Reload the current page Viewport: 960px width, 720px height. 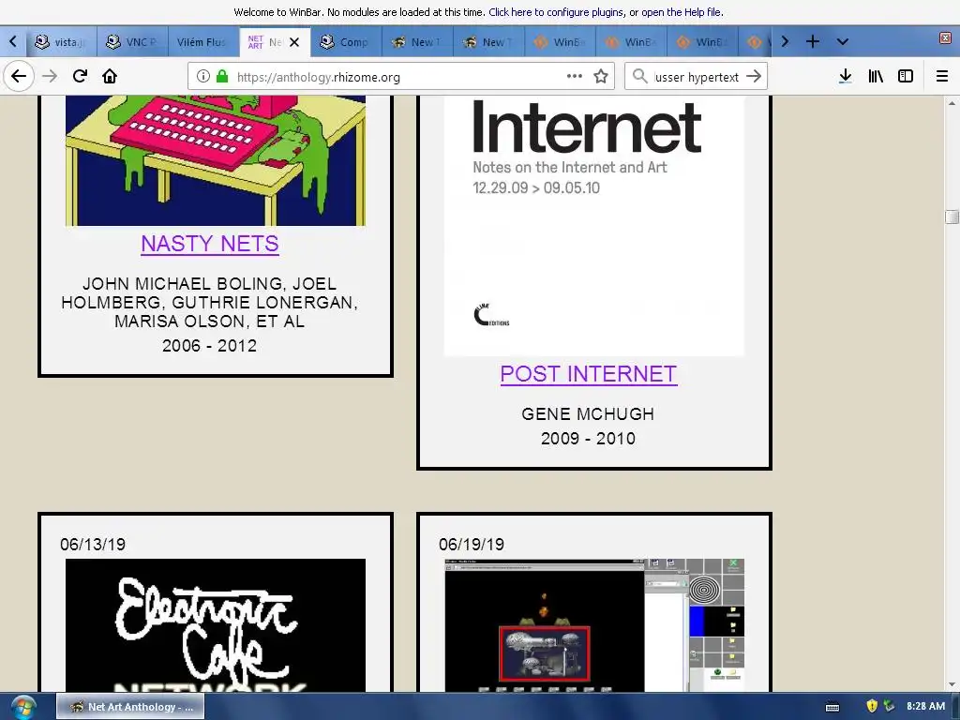click(x=80, y=76)
